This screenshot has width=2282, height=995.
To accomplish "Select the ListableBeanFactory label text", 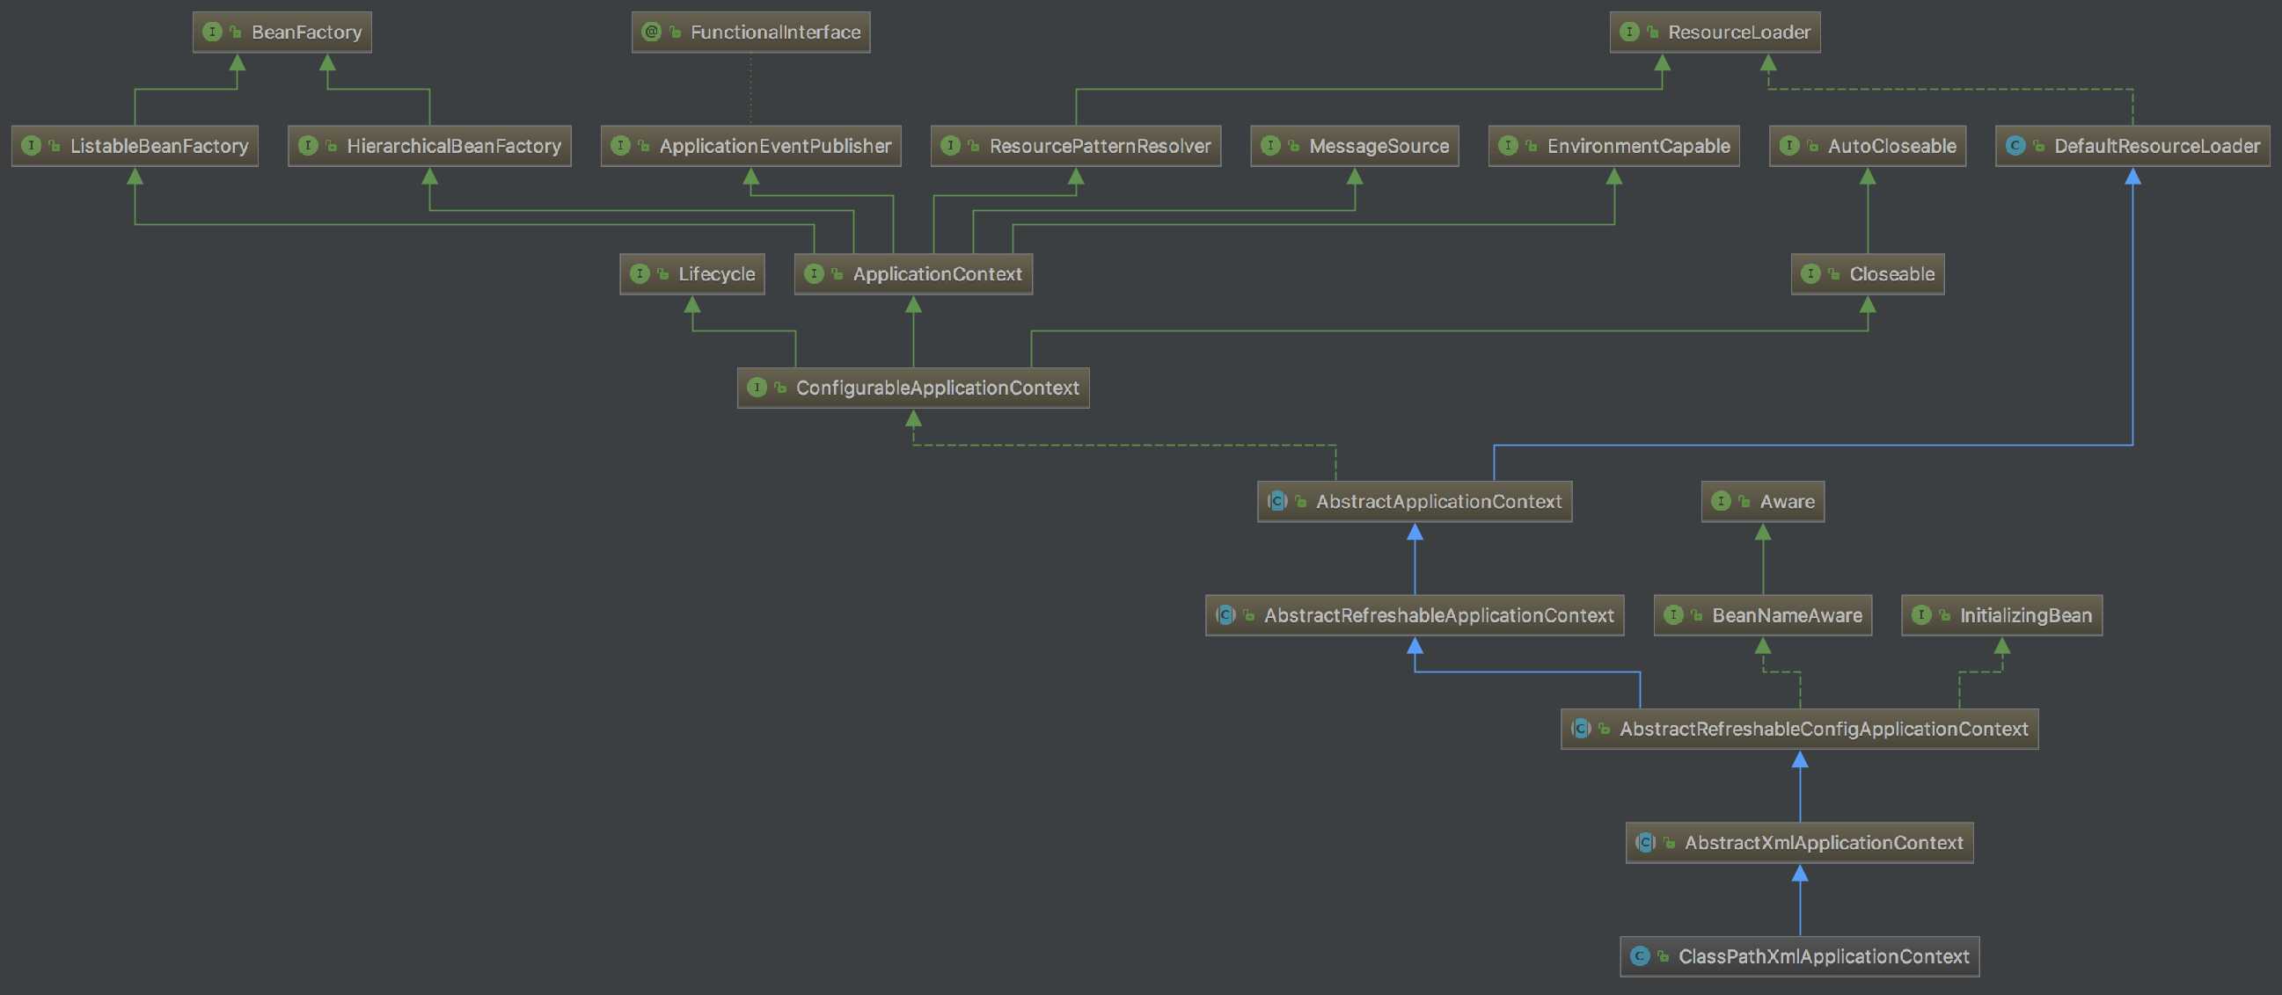I will pos(159,146).
